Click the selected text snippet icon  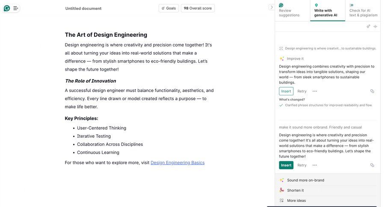pos(281,48)
